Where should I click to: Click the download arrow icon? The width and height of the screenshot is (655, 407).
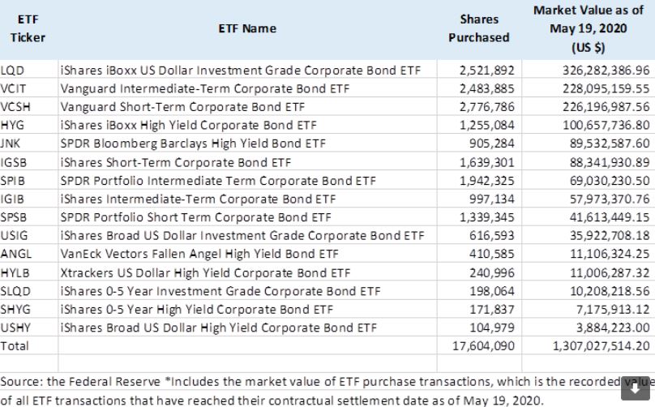(635, 388)
